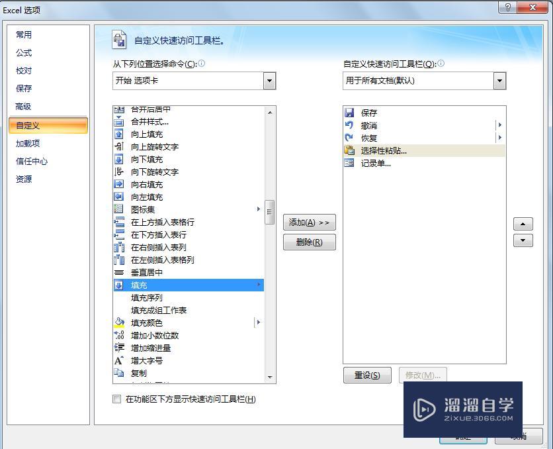This screenshot has width=553, height=449.
Task: Click command list scrollbar up arrow
Action: [x=270, y=113]
